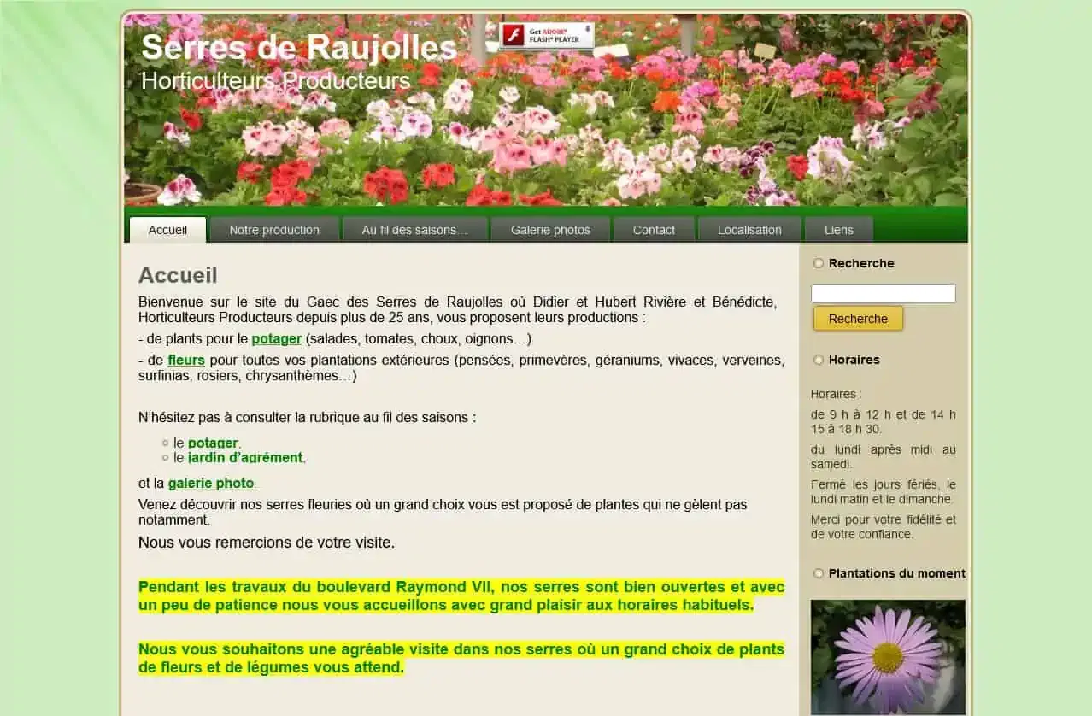Click the purple flower photo thumbnail
Screen dimensions: 1092x716
(x=888, y=656)
